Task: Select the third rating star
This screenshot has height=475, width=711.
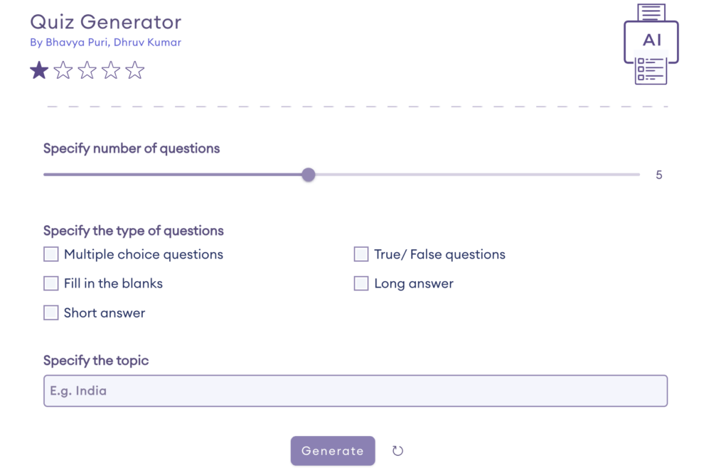Action: 87,70
